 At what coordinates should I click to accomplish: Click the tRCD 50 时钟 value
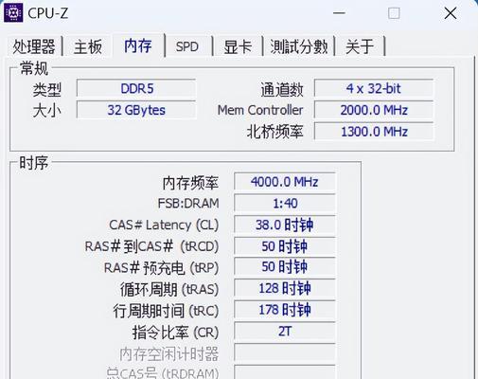(285, 246)
